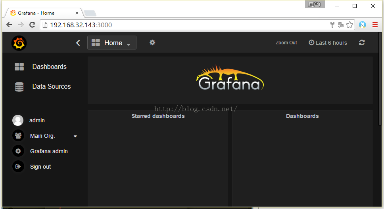Click the Sign out arrow icon
The height and width of the screenshot is (209, 384).
[18, 167]
